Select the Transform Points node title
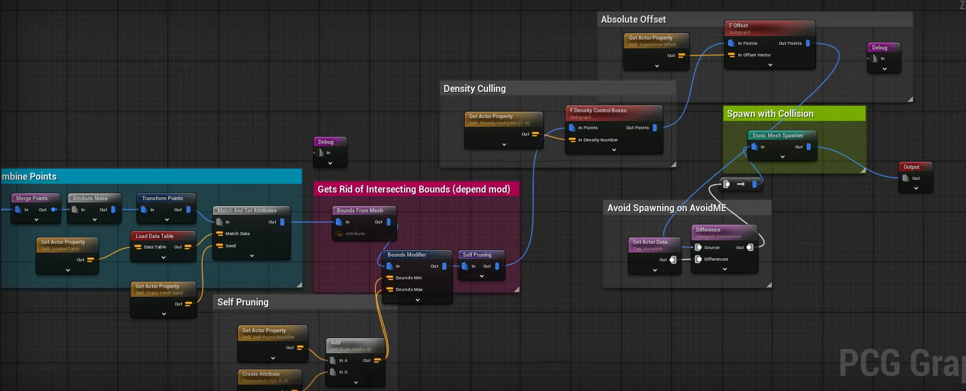 162,198
